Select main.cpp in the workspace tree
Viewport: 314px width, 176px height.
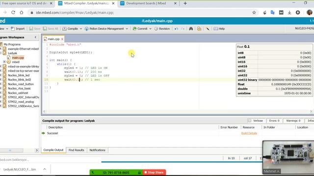tap(18, 58)
